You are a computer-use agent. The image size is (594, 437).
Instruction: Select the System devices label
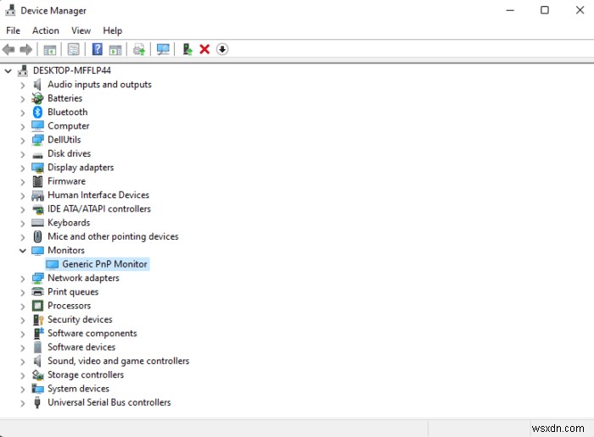point(78,389)
